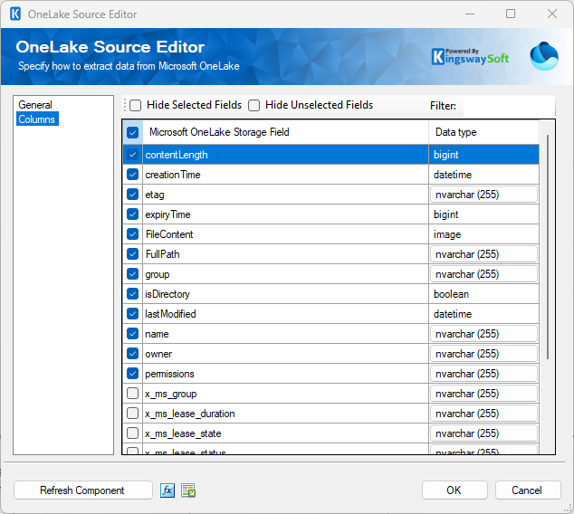Check the x_ms_lease_state field checkbox
The image size is (574, 514).
(132, 433)
